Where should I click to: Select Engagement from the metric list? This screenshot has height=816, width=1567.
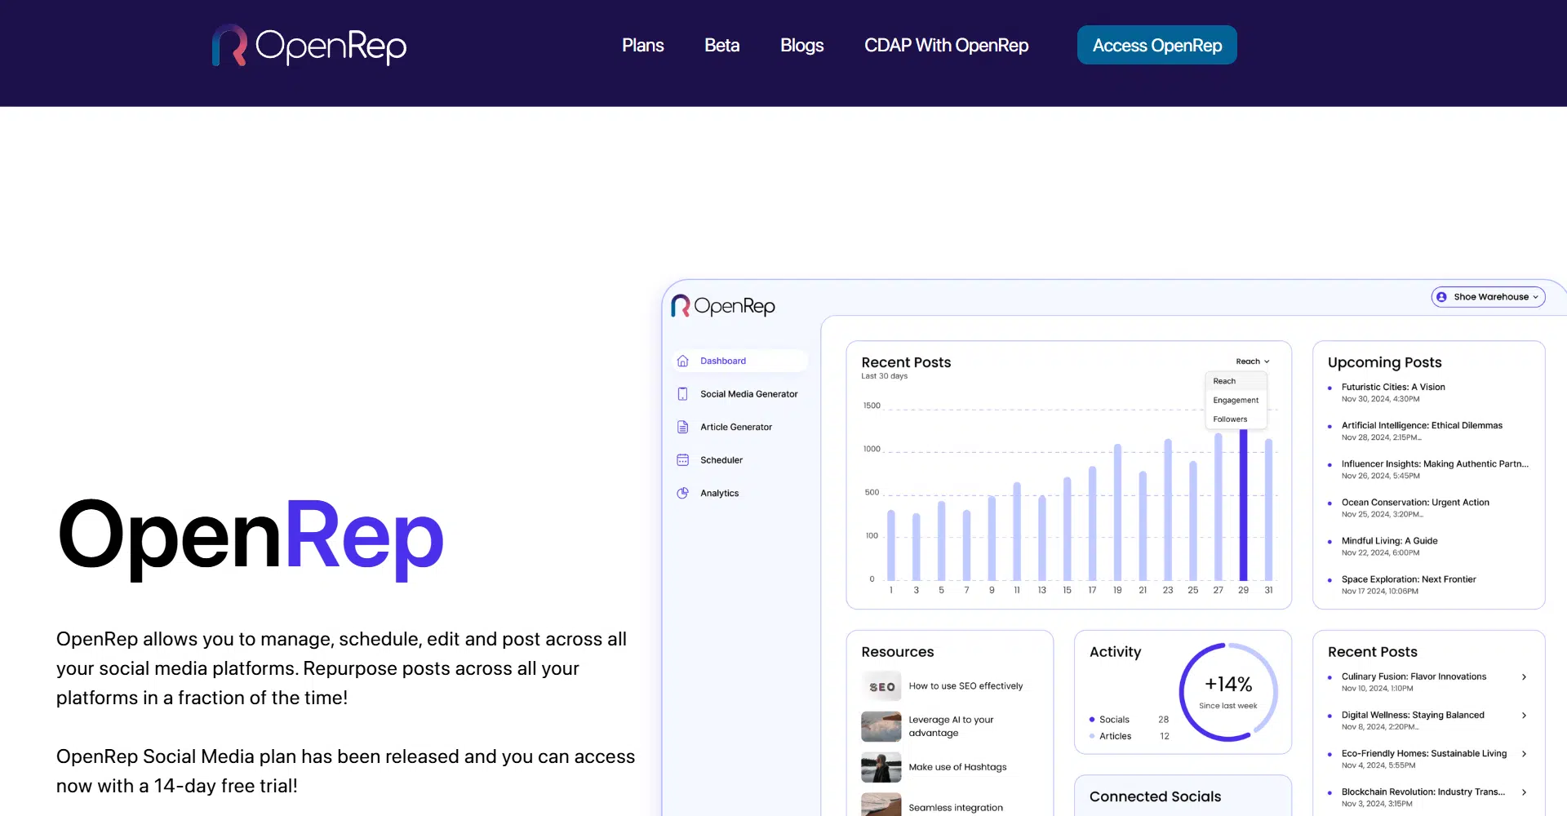click(x=1236, y=401)
